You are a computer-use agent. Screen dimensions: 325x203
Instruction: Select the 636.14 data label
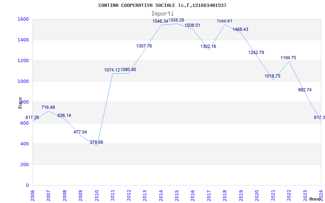tap(64, 115)
